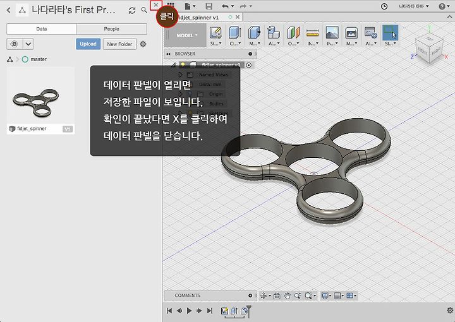The image size is (455, 322).
Task: Open the File menu document icon
Action: coord(188,6)
